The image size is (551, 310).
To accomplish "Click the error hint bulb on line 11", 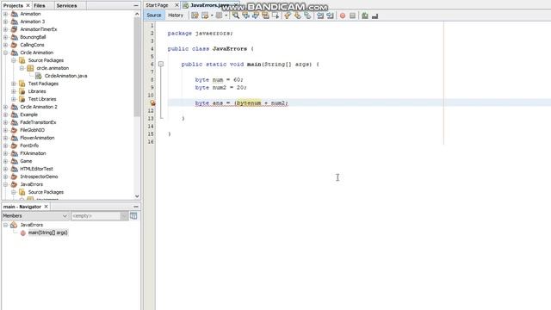I will (x=152, y=103).
